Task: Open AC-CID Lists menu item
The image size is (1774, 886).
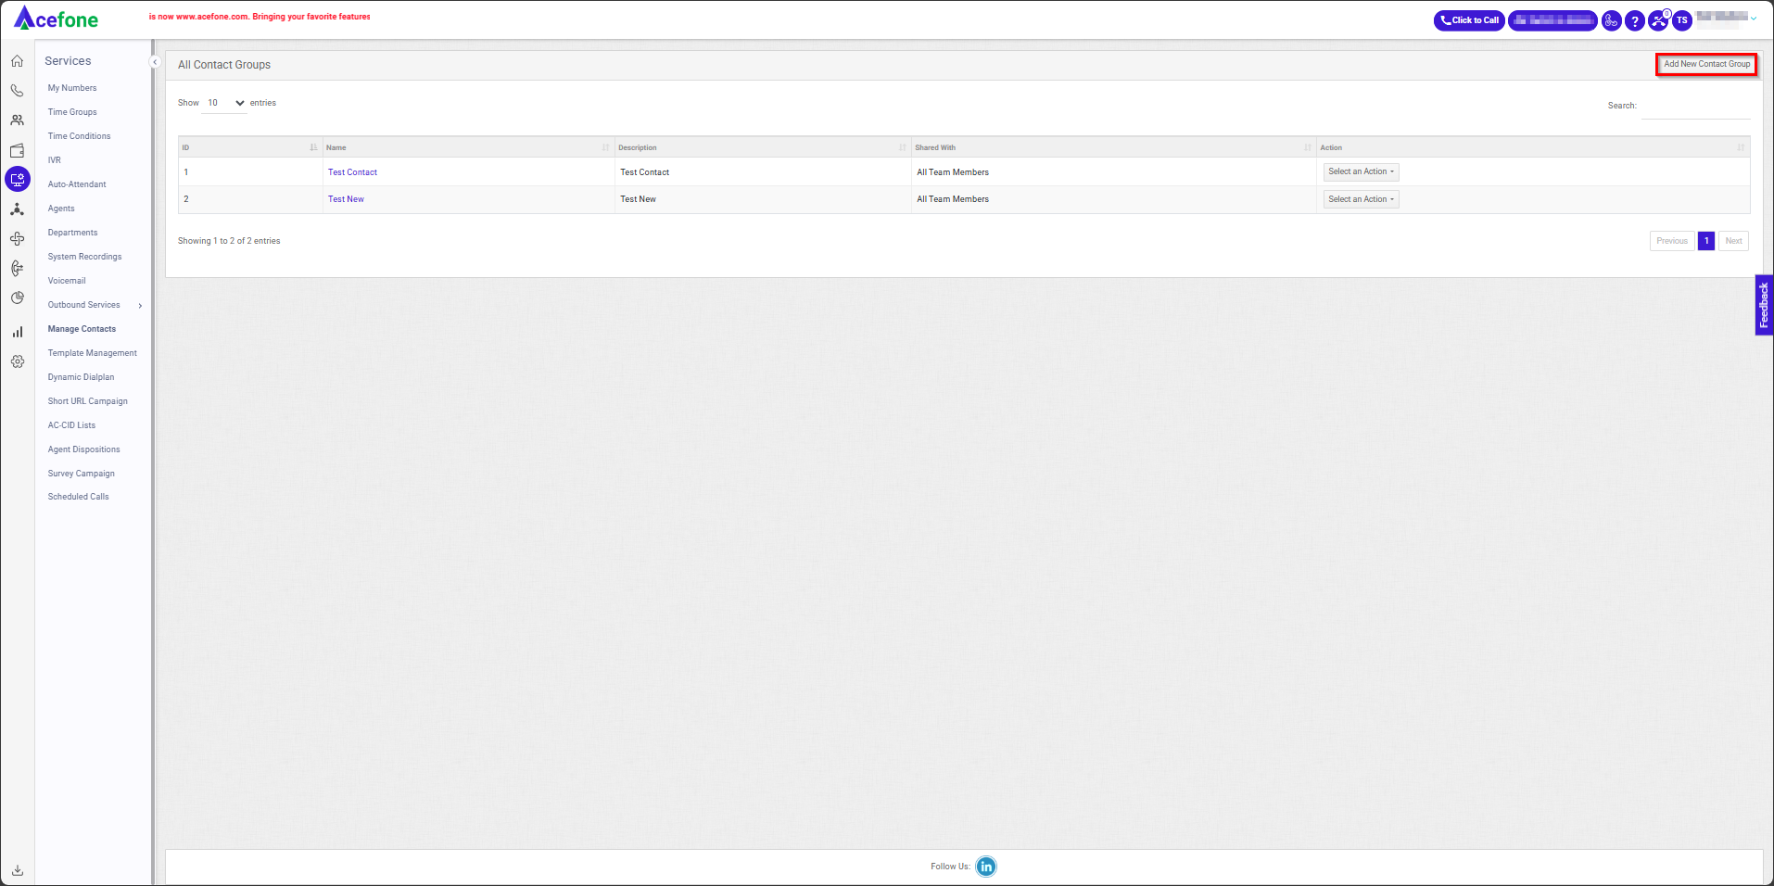Action: tap(71, 425)
